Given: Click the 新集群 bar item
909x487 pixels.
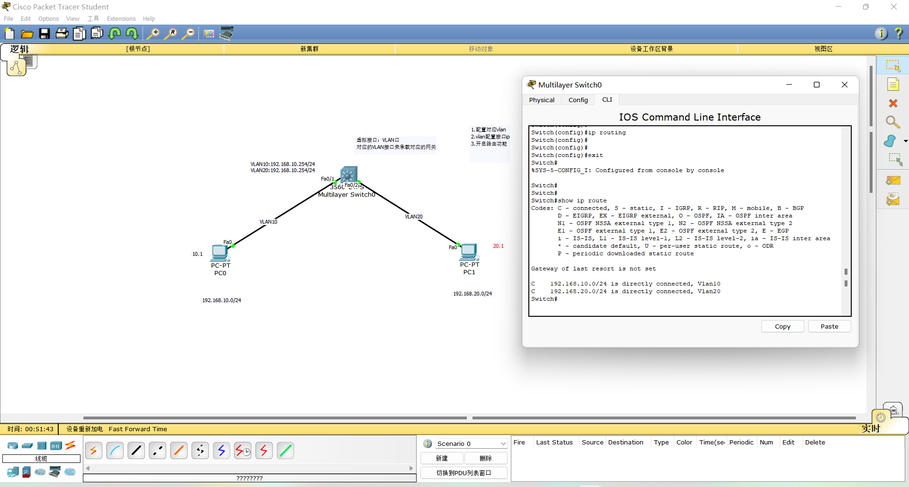Looking at the screenshot, I should 309,49.
